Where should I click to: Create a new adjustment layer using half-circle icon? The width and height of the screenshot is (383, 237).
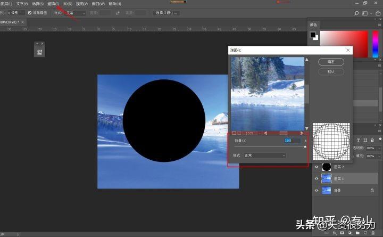click(350, 233)
